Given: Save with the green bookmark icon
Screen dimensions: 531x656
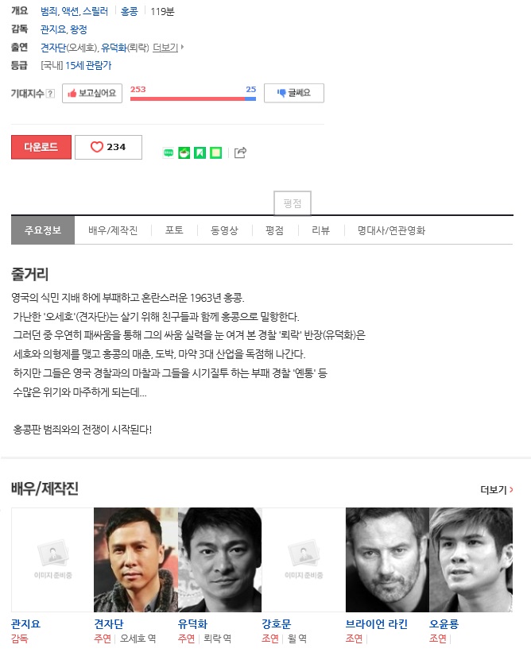Looking at the screenshot, I should (200, 153).
